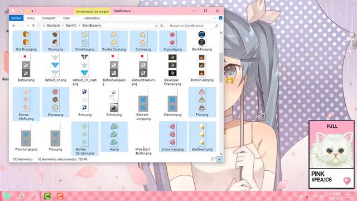
Task: Select the Donas.png donut file
Action: [x=56, y=102]
